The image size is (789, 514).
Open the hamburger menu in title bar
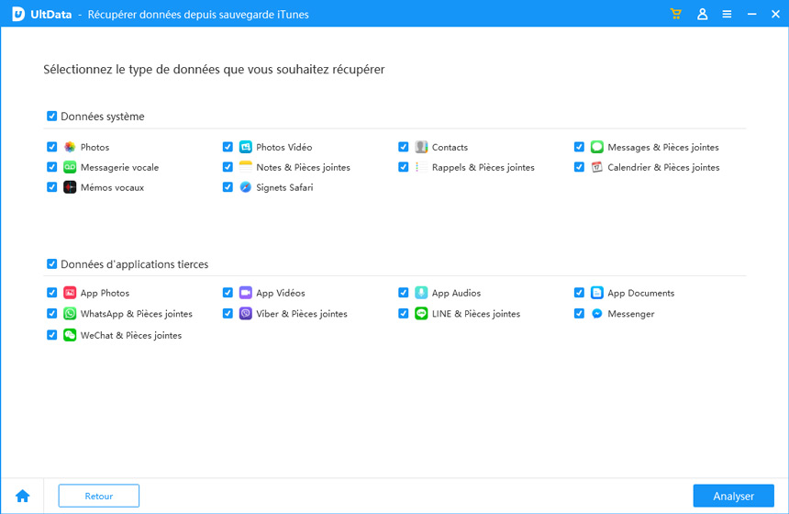click(727, 14)
